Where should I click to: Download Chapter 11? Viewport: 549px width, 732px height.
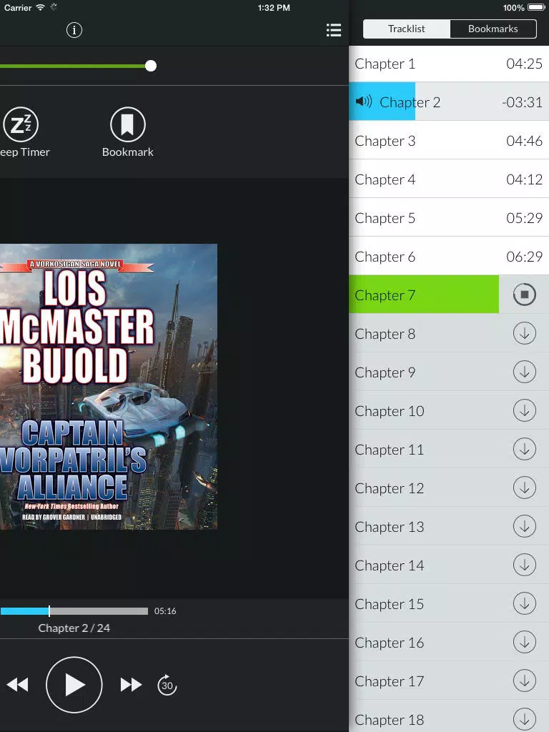[524, 450]
